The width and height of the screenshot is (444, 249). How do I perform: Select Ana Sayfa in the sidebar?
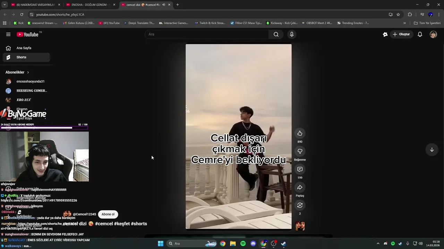[x=26, y=48]
